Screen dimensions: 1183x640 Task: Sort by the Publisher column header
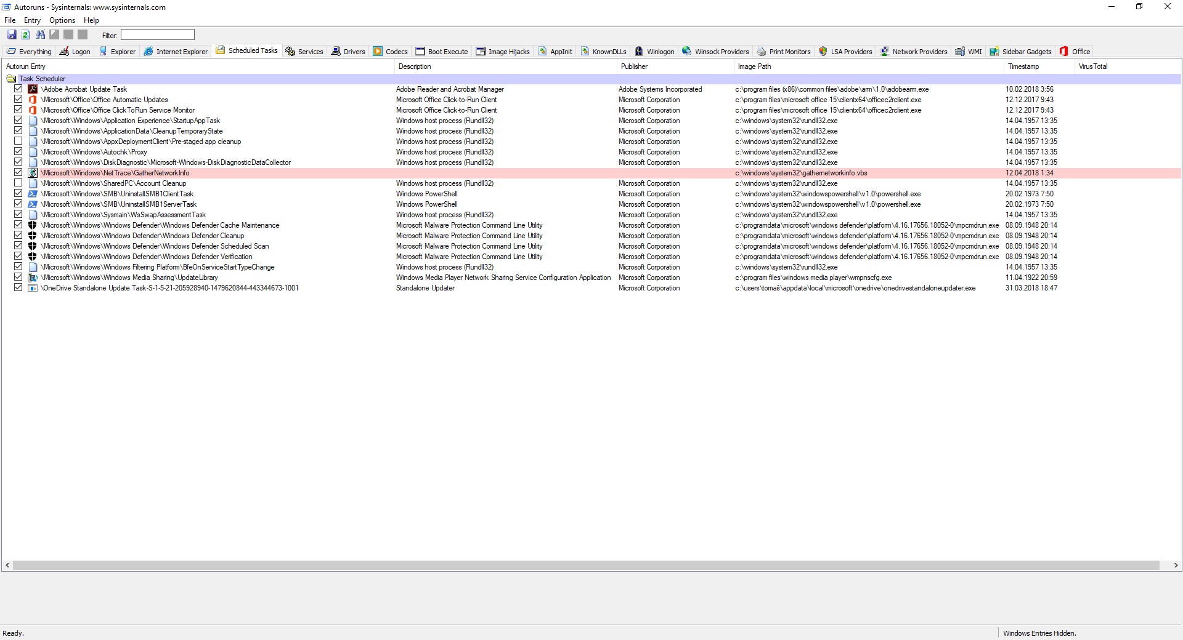point(675,66)
